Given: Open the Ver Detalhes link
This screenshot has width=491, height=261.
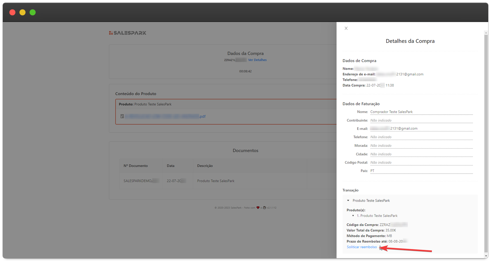Looking at the screenshot, I should click(x=257, y=60).
